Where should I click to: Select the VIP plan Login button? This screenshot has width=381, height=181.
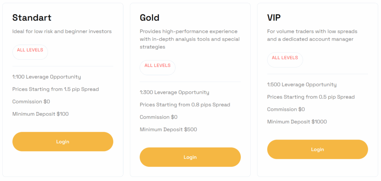click(317, 149)
